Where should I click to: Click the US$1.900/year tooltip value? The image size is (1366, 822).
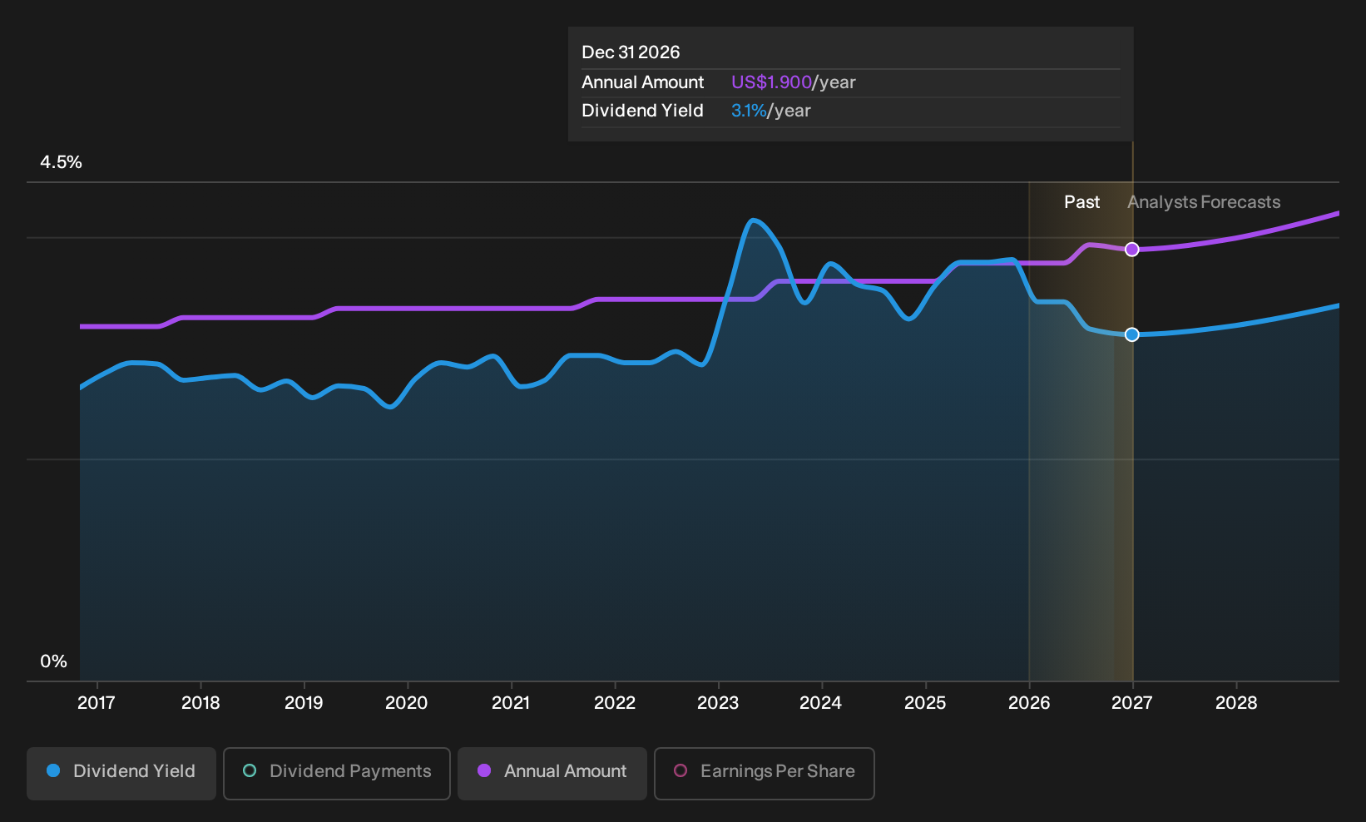[794, 82]
